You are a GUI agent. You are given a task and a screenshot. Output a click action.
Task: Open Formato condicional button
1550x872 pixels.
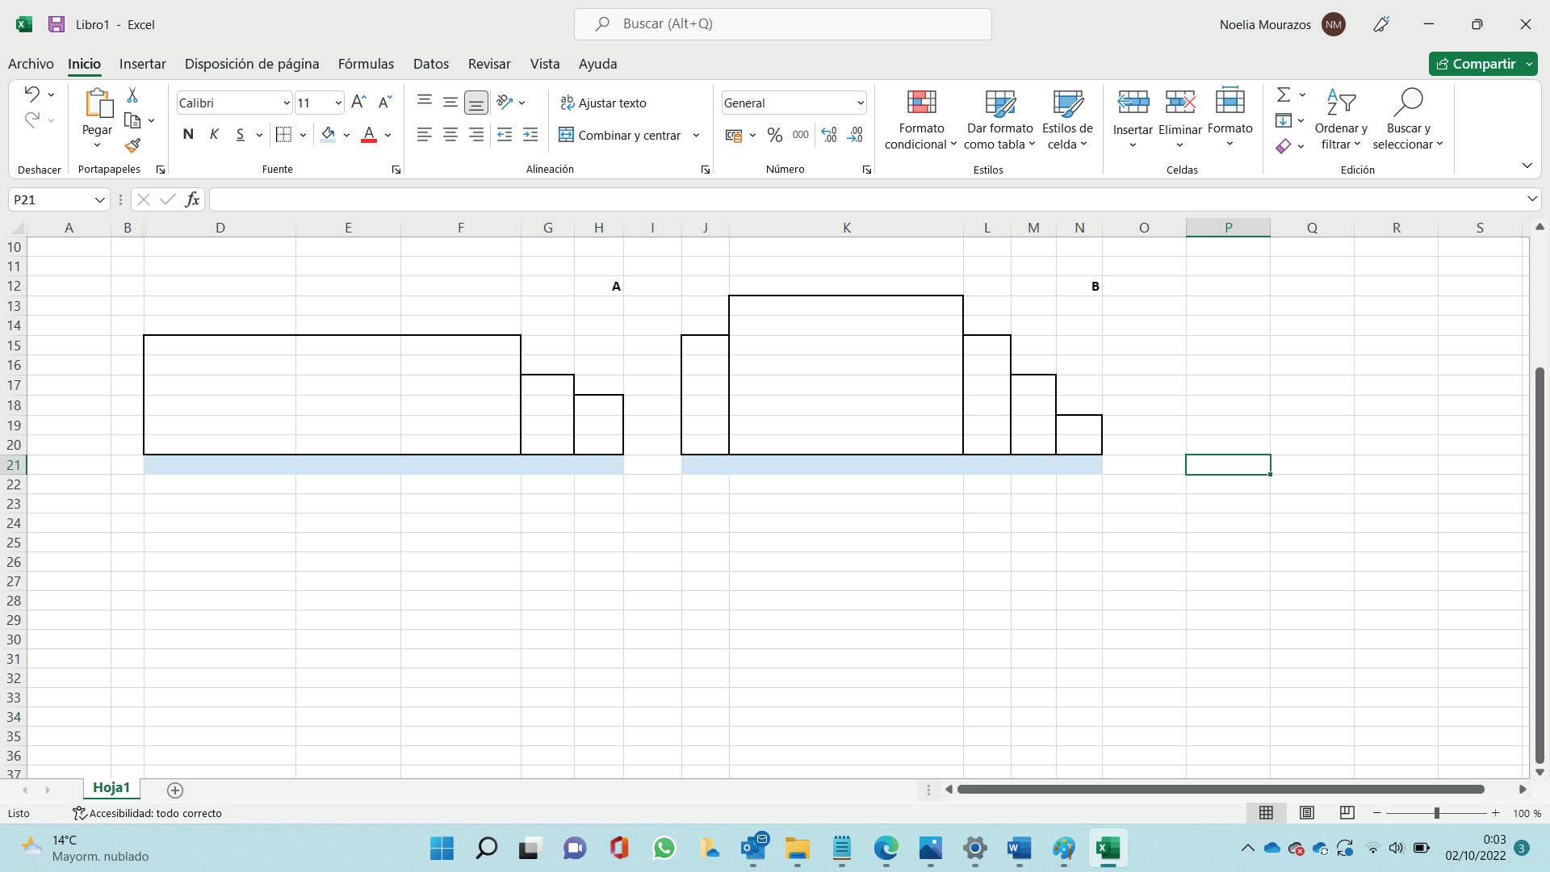[x=920, y=119]
